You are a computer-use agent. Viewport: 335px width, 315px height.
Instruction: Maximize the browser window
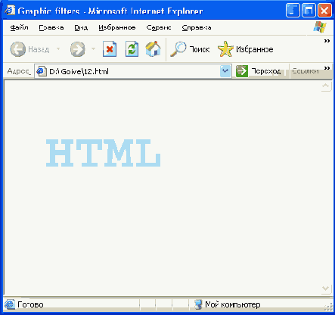[x=309, y=11]
